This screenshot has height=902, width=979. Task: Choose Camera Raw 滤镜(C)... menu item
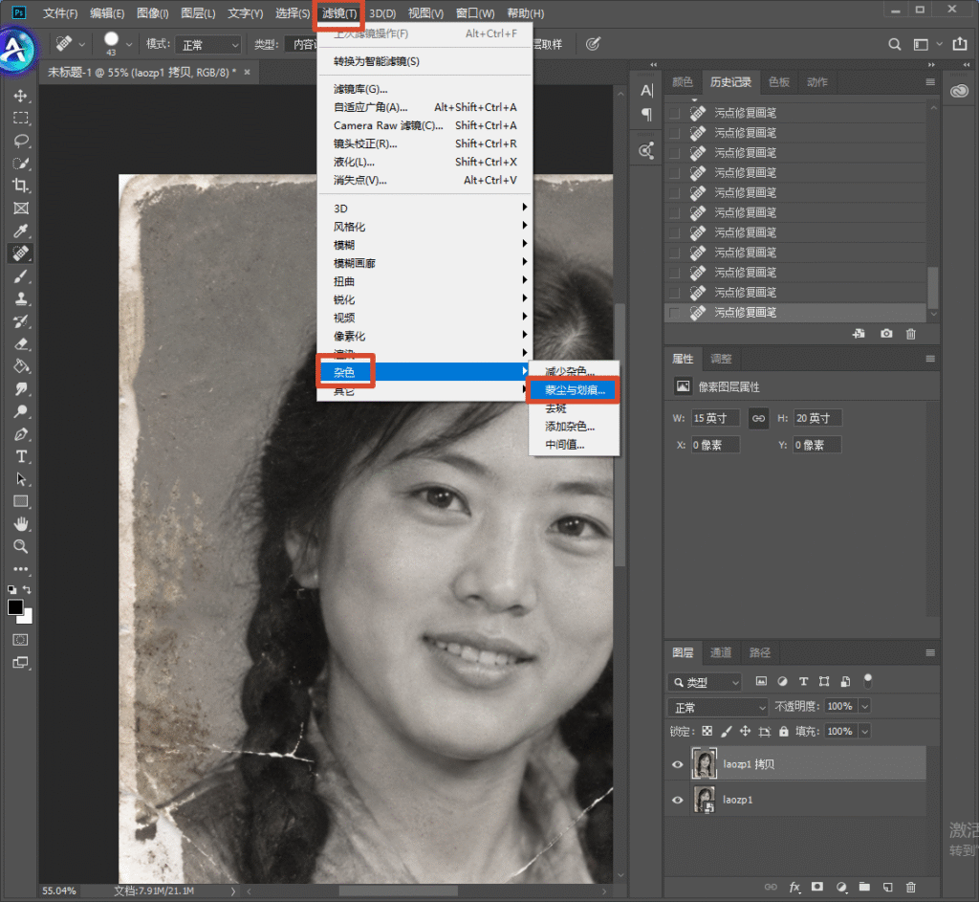click(x=424, y=125)
